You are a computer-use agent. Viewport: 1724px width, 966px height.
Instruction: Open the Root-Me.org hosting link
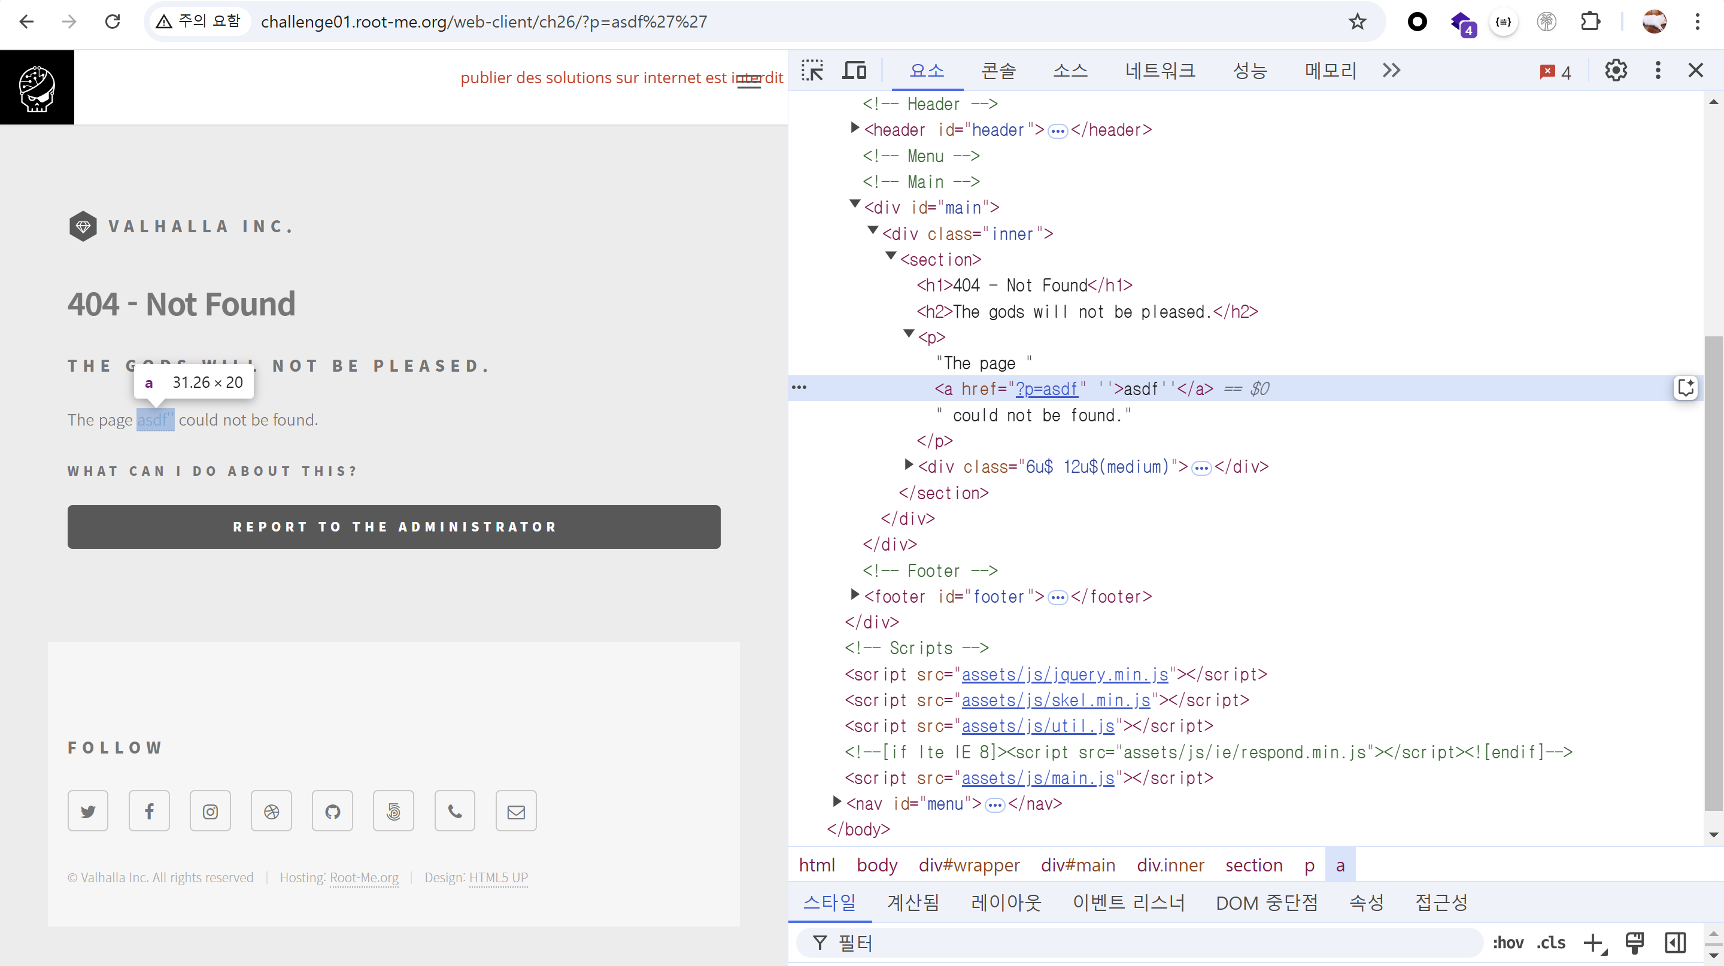tap(364, 877)
